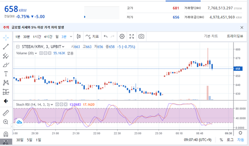
Task: Click the 17.1620 Stoch RSI value
Action: click(89, 104)
